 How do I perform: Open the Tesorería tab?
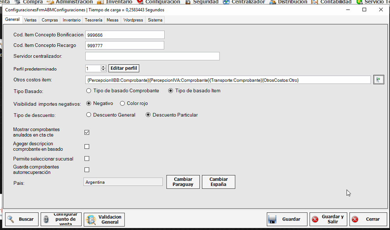coord(93,20)
